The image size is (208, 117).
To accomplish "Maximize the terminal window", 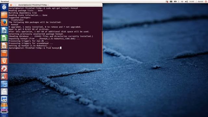I will tap(16, 5).
